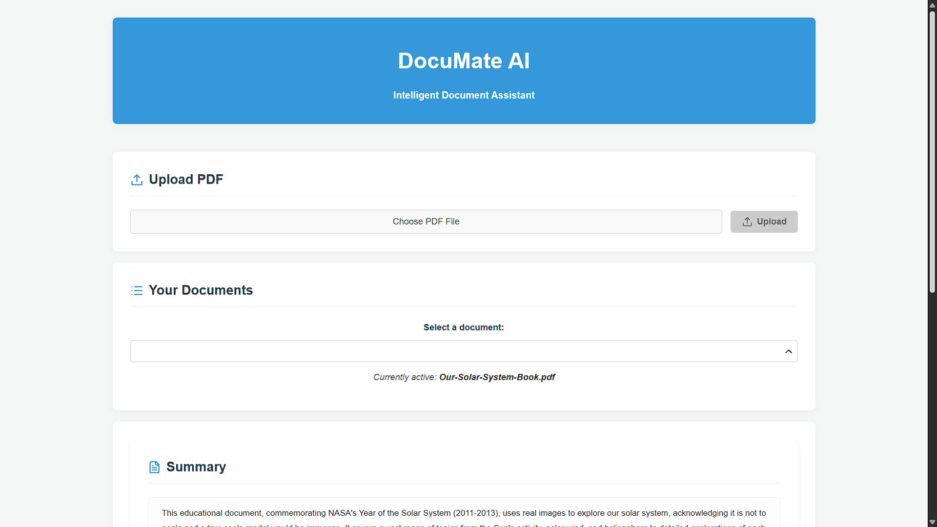
Task: Click the Upload PDF heading text
Action: pos(186,180)
